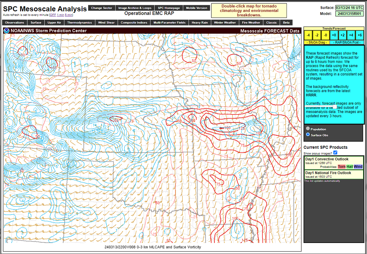The height and width of the screenshot is (254, 367).
Task: Click the NOAA/NWS Storm Prediction Center label
Action: click(49, 31)
